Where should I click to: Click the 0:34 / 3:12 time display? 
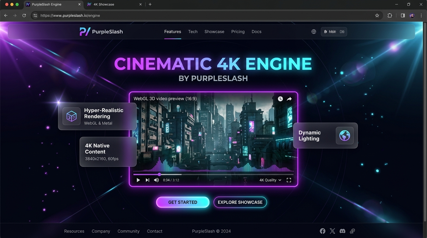tap(171, 180)
